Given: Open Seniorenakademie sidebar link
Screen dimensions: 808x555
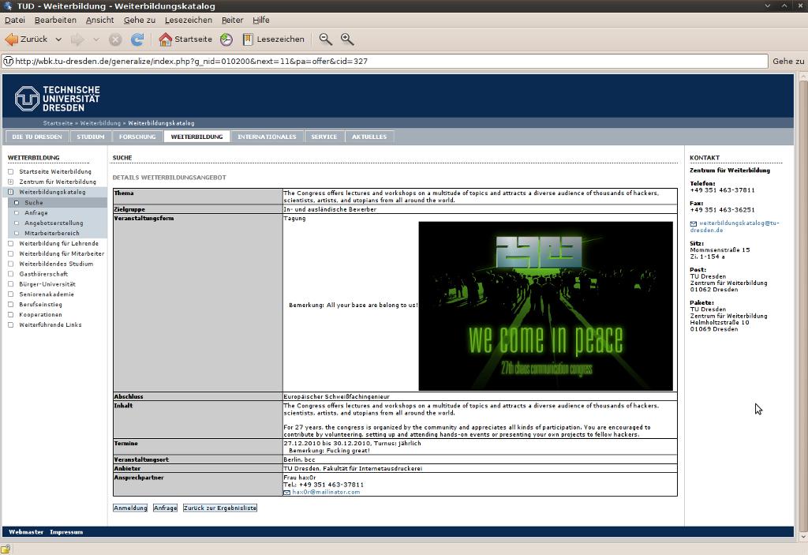Looking at the screenshot, I should coord(47,294).
